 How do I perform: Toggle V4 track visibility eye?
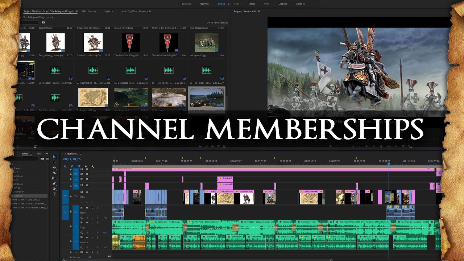(87, 174)
